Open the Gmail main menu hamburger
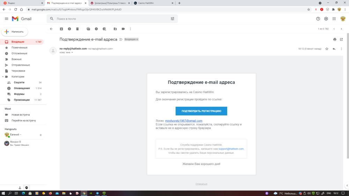 (x=6, y=19)
